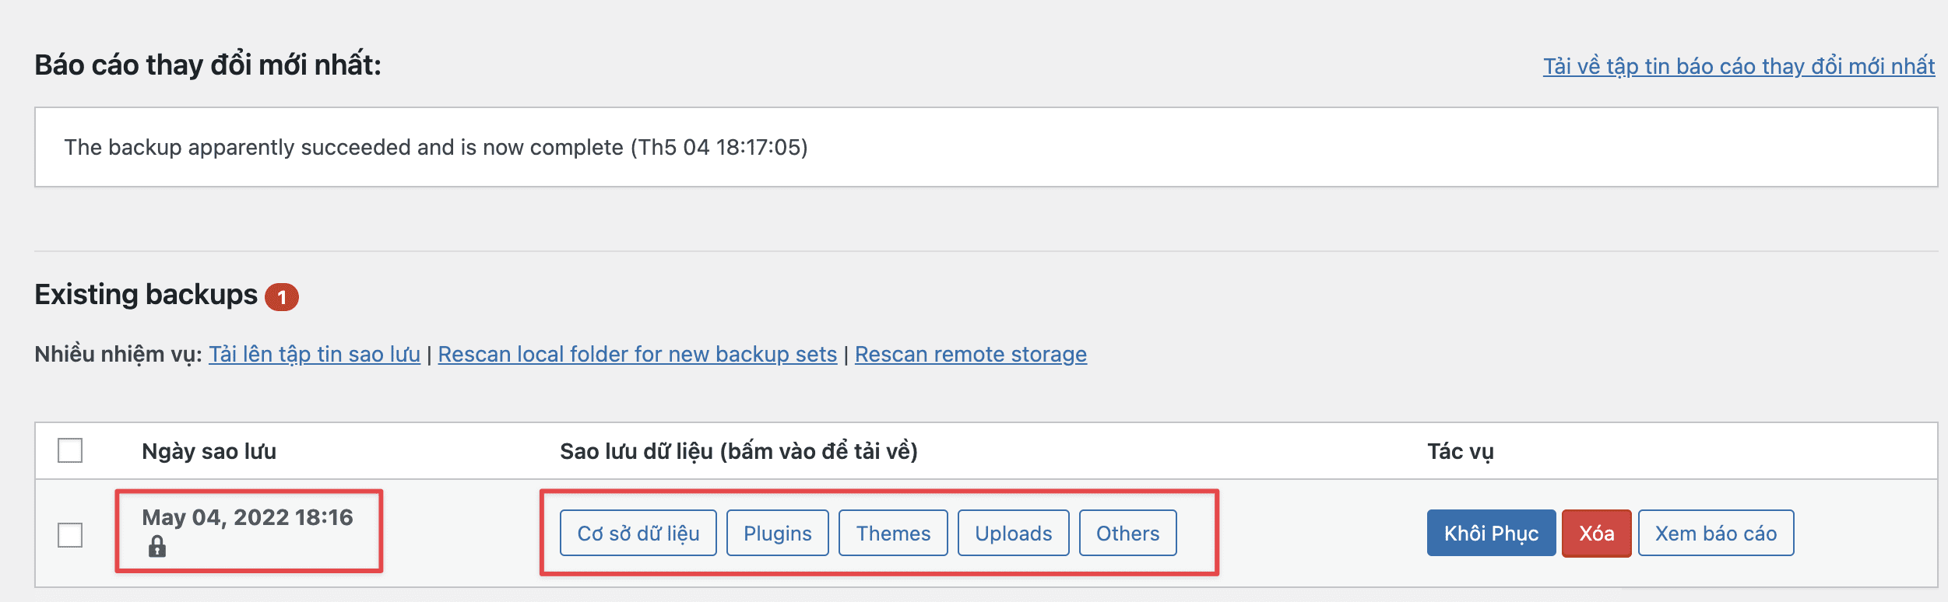Download the Others backup archive
This screenshot has width=1948, height=602.
tap(1127, 533)
